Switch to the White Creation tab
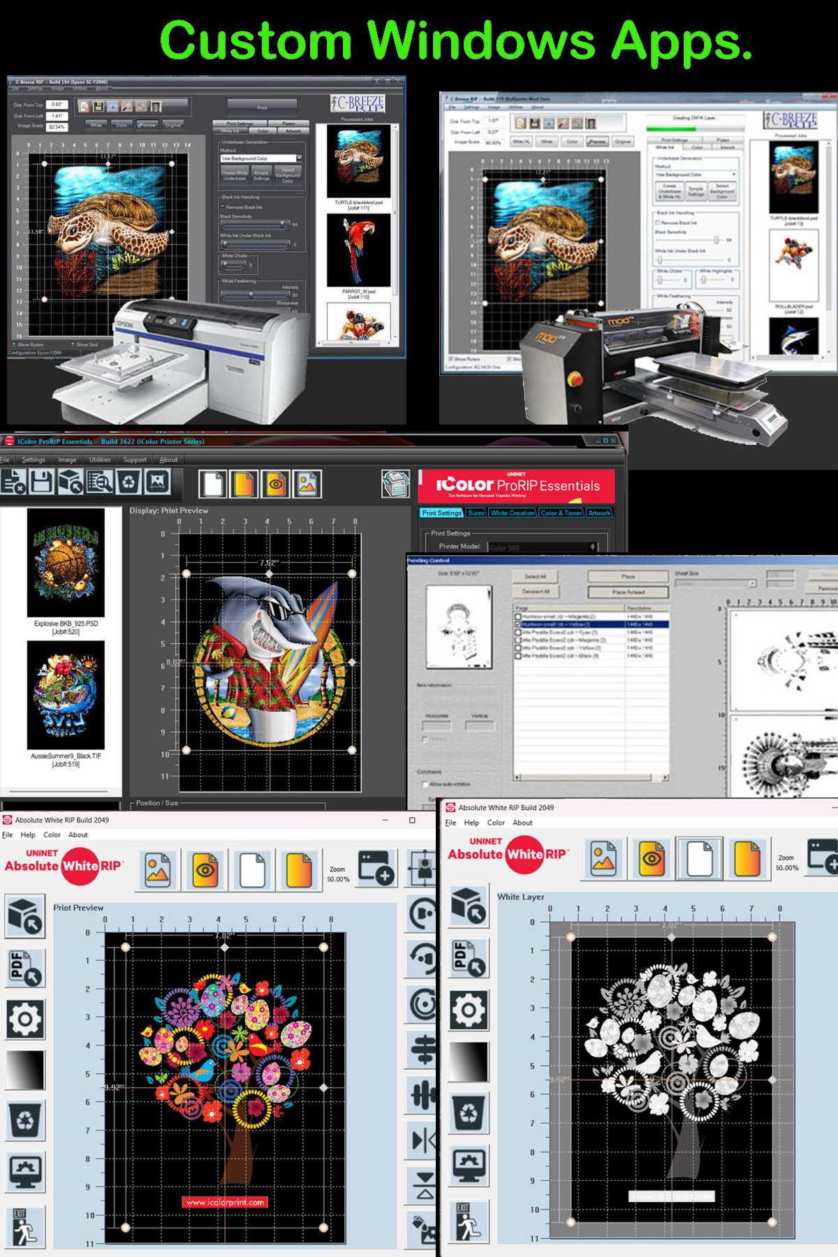 click(513, 513)
